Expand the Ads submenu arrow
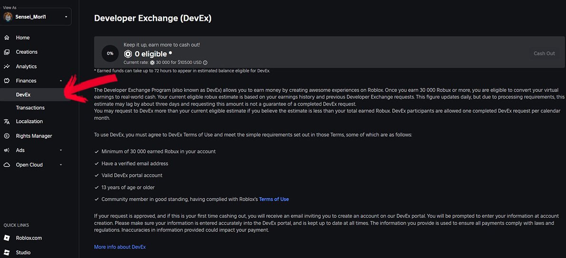Screen dimensions: 566x258 tap(61, 150)
